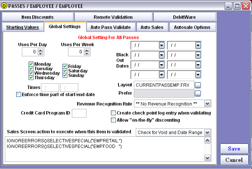Open first row left Black Out date dropdown
The width and height of the screenshot is (252, 169).
coord(161,45)
